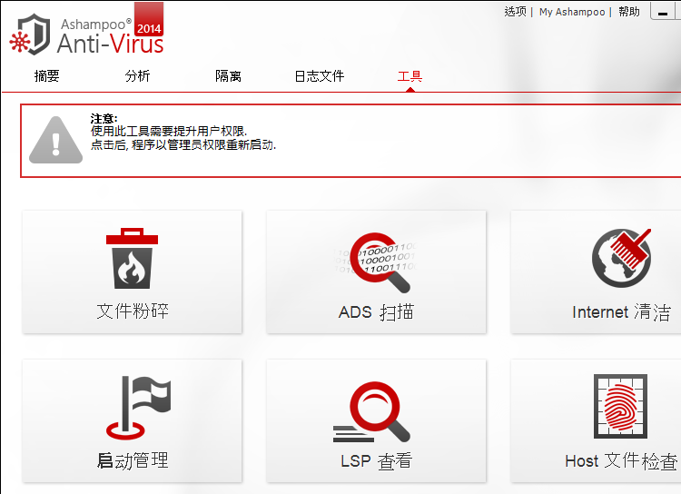Screen dimensions: 681x494
Task: Click the 帮助 help link
Action: 628,12
